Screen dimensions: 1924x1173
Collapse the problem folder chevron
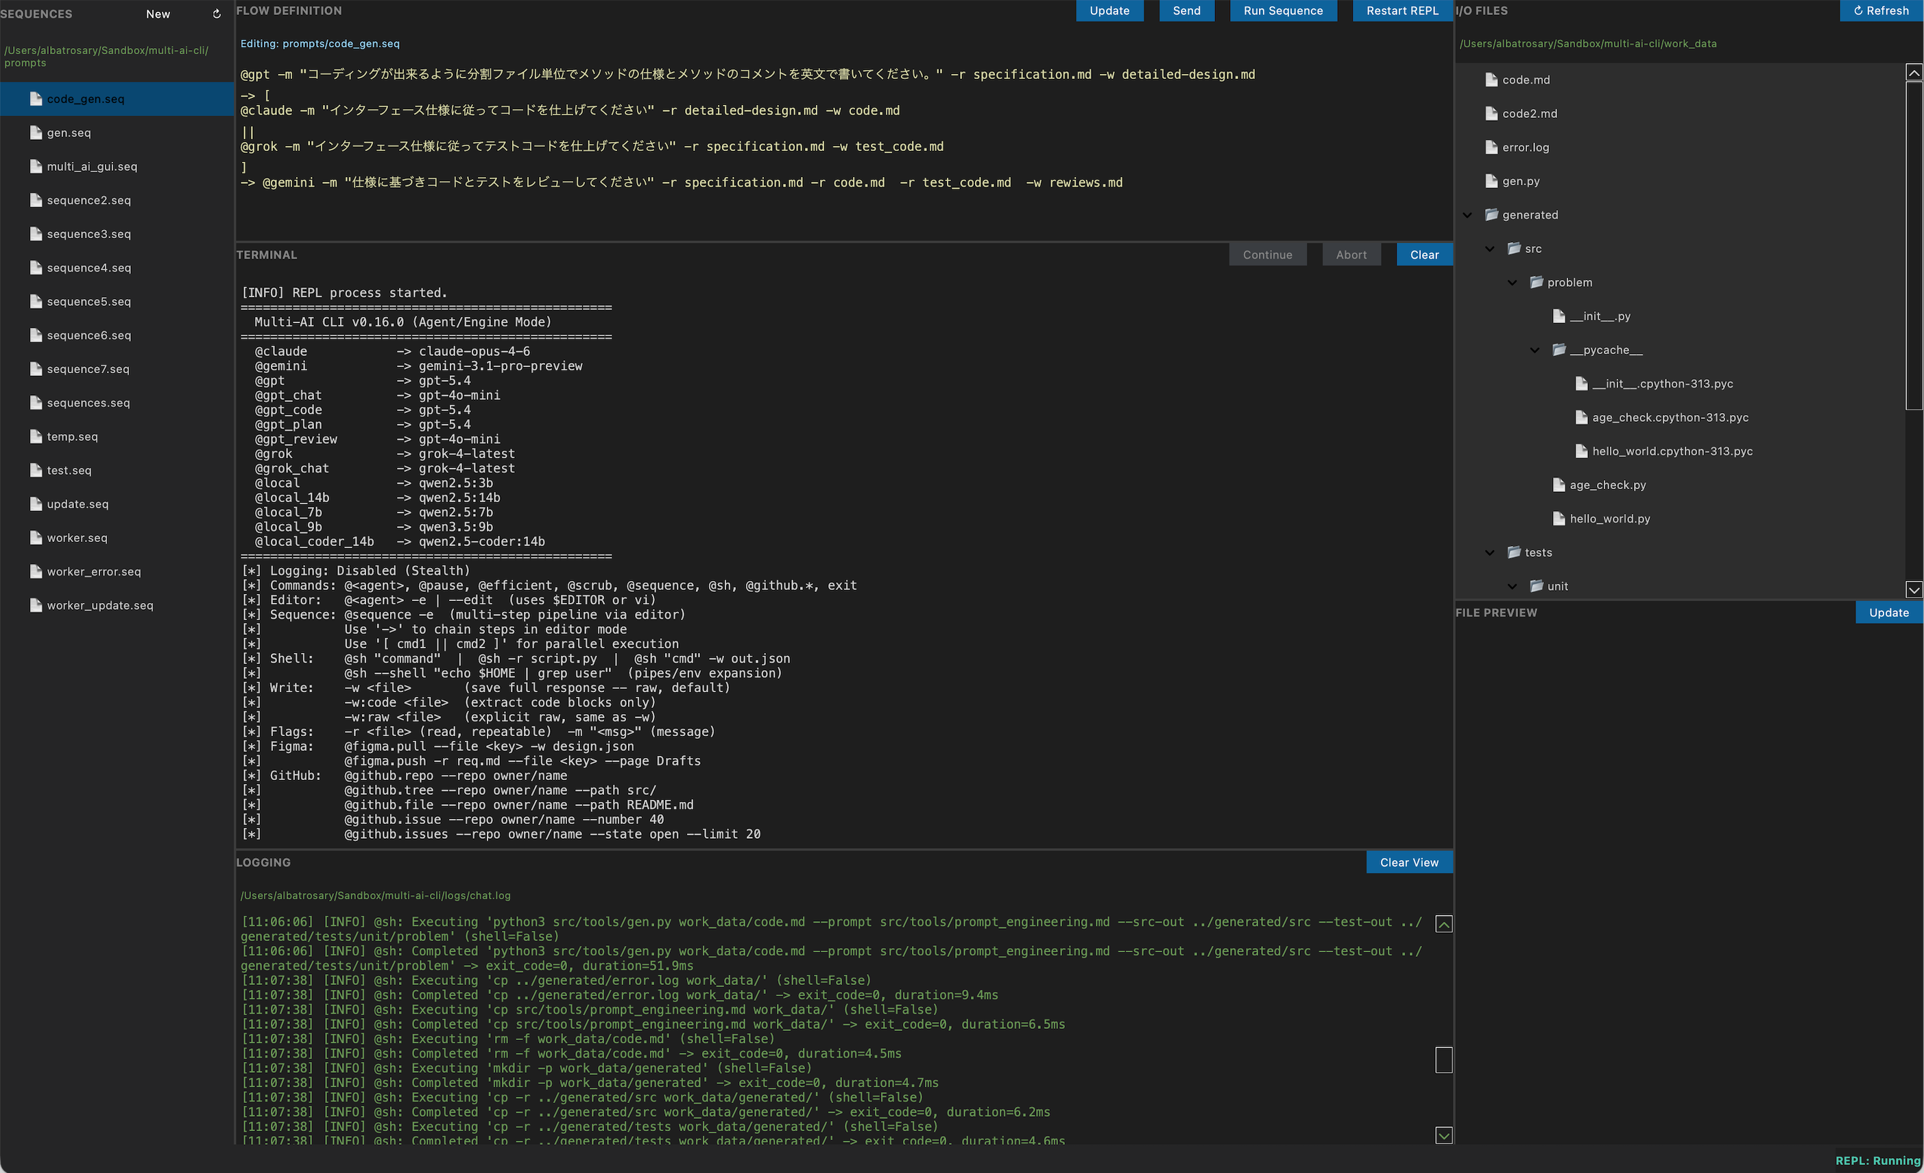tap(1513, 282)
